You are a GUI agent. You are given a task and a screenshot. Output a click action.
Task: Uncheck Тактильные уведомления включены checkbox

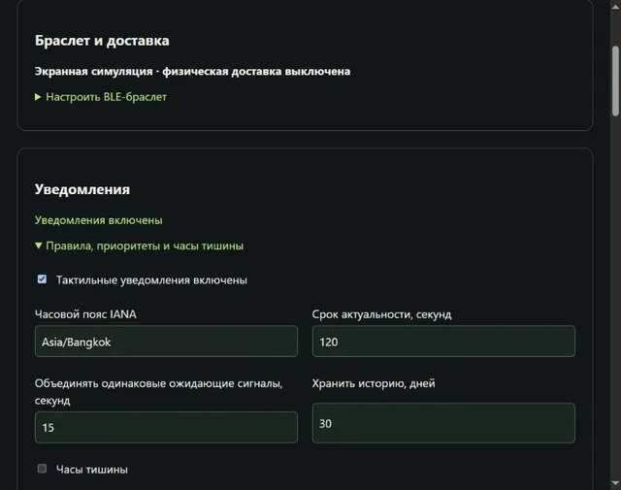(42, 279)
